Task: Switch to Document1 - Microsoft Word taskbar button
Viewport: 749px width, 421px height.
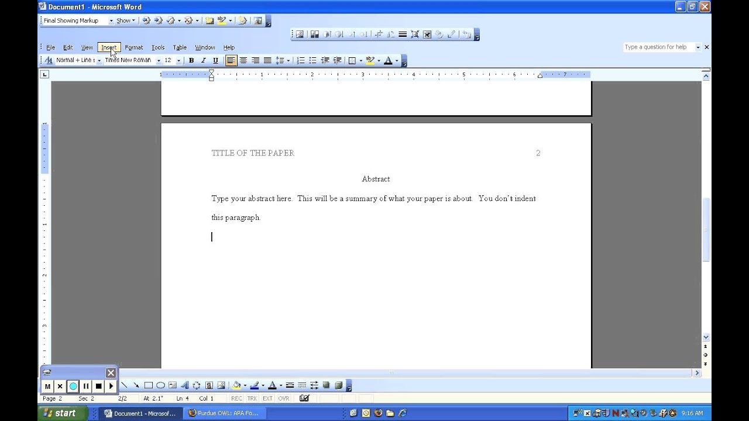Action: click(x=140, y=413)
